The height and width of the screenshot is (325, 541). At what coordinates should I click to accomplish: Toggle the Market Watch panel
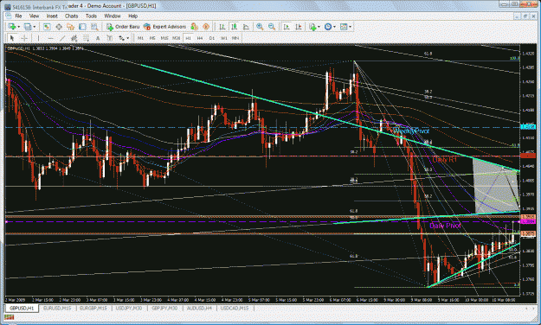tap(47, 27)
